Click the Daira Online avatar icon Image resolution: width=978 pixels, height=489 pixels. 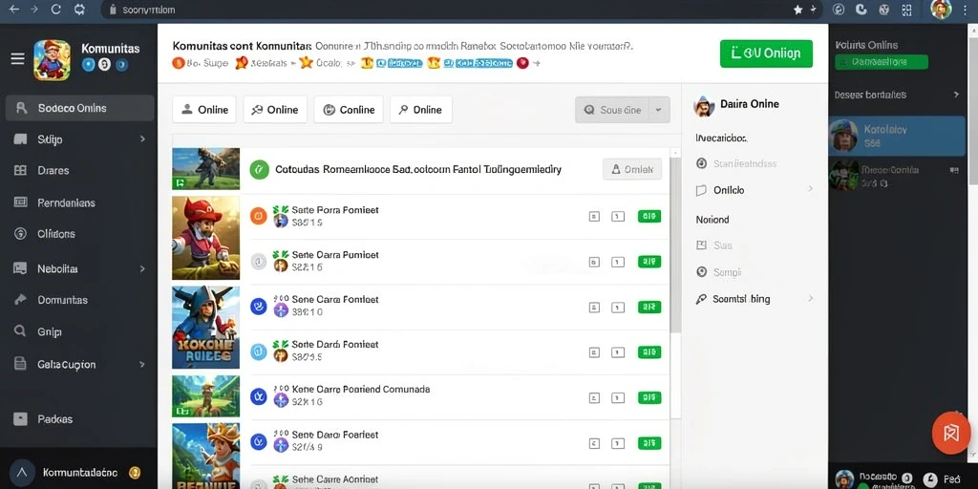[x=704, y=105]
